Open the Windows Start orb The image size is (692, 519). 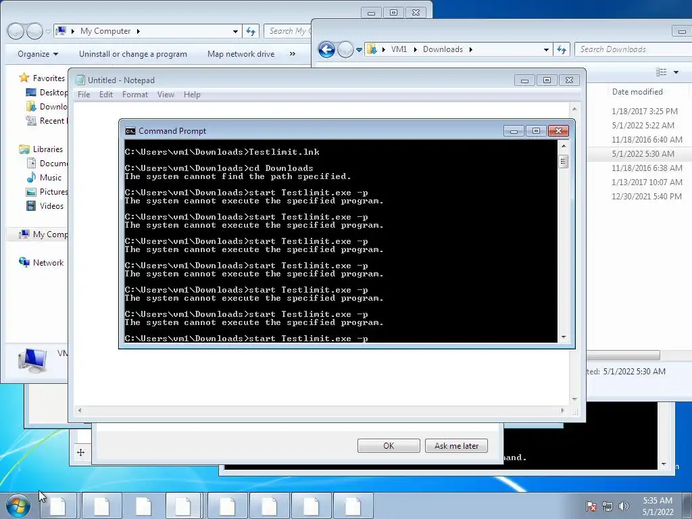coord(18,505)
